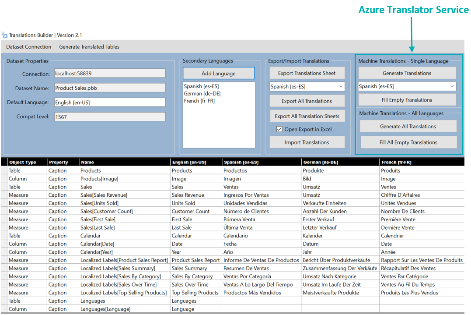The width and height of the screenshot is (471, 315).
Task: Click Fill All Empty Translations button
Action: pyautogui.click(x=408, y=142)
